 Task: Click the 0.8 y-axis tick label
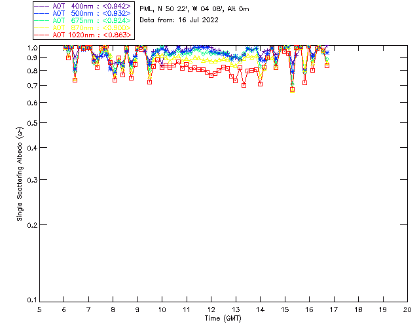tap(32, 71)
